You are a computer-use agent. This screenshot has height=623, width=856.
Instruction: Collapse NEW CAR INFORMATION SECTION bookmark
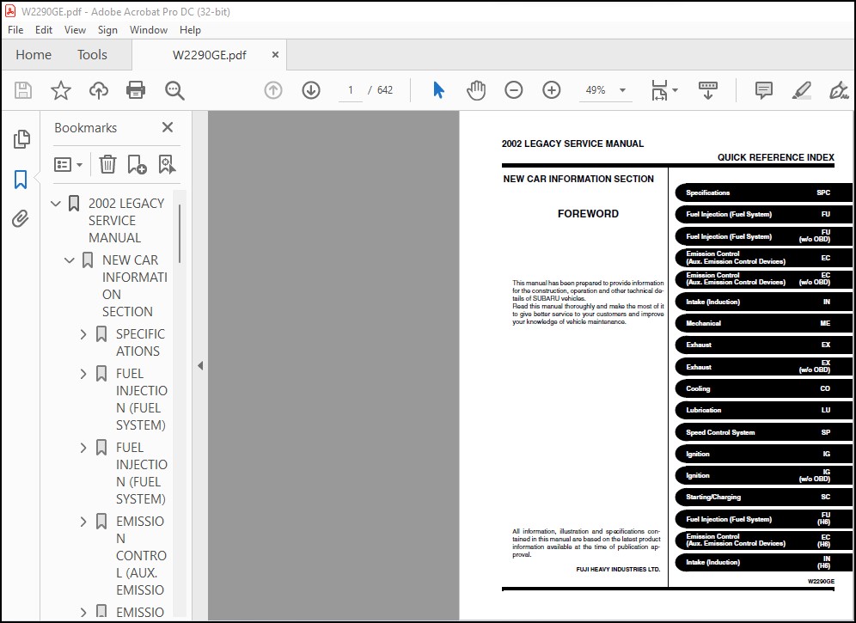click(x=70, y=260)
